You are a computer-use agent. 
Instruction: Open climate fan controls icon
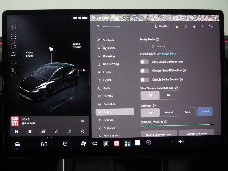point(84,144)
